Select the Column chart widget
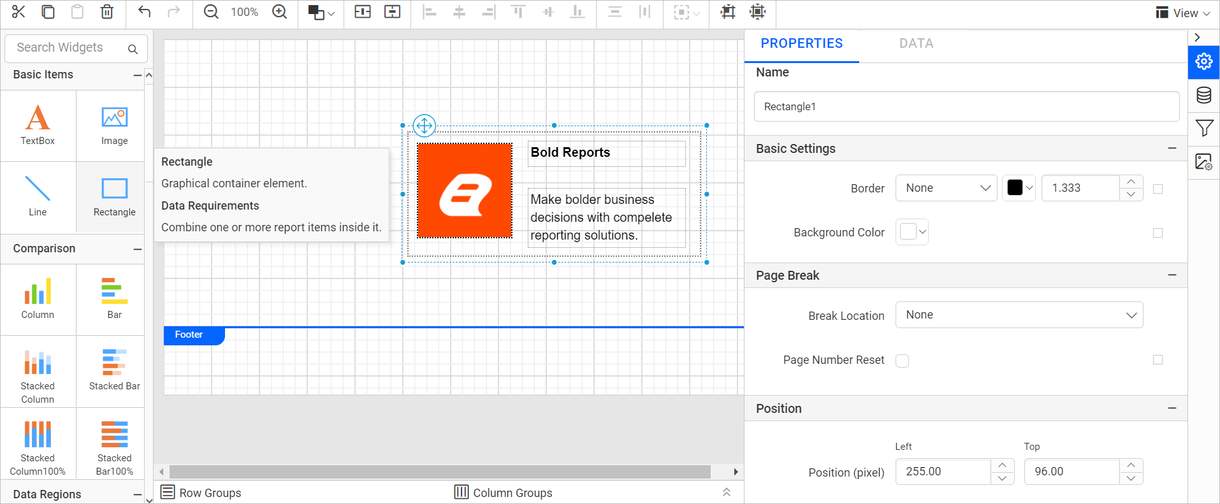This screenshot has height=504, width=1220. pyautogui.click(x=38, y=299)
